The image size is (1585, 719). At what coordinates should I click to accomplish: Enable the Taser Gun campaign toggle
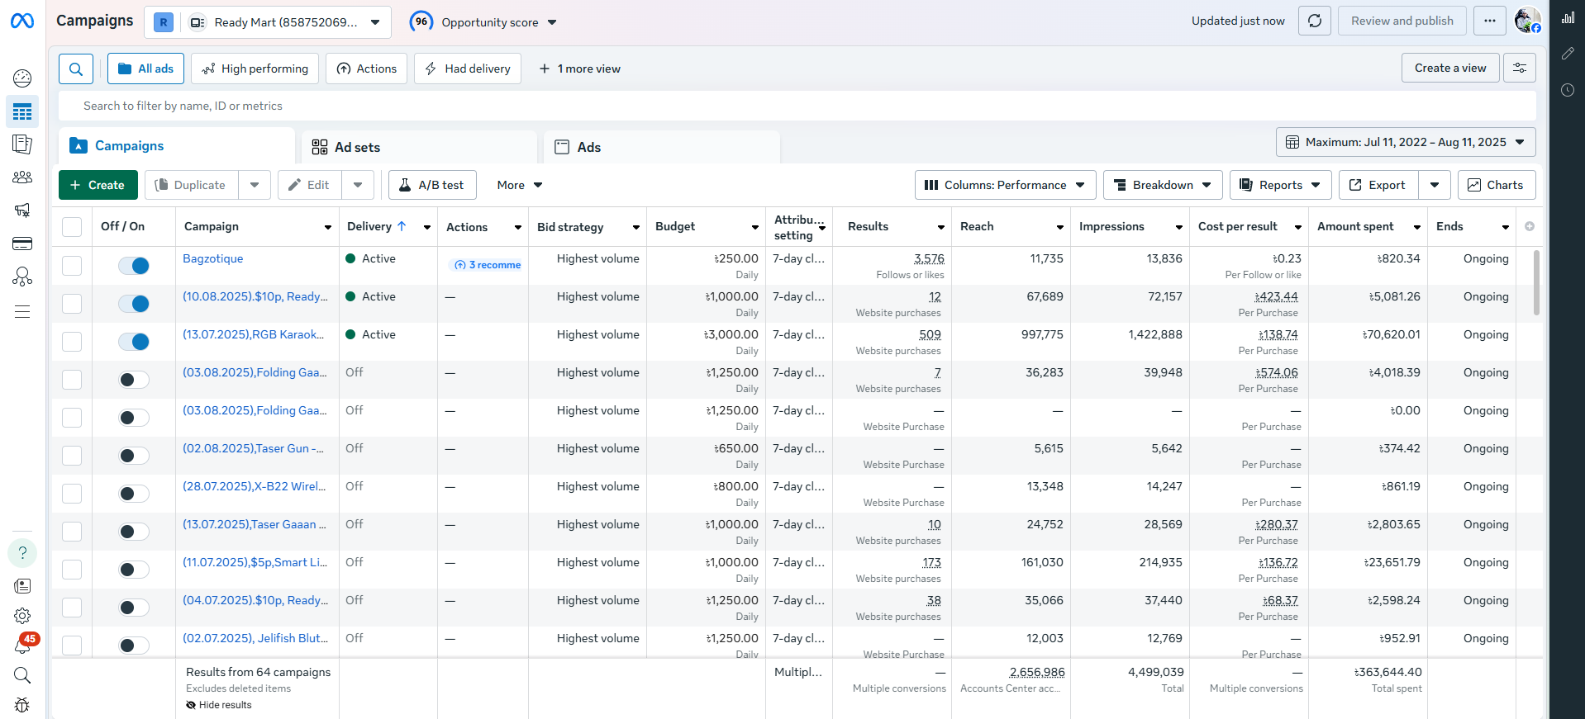pos(134,456)
